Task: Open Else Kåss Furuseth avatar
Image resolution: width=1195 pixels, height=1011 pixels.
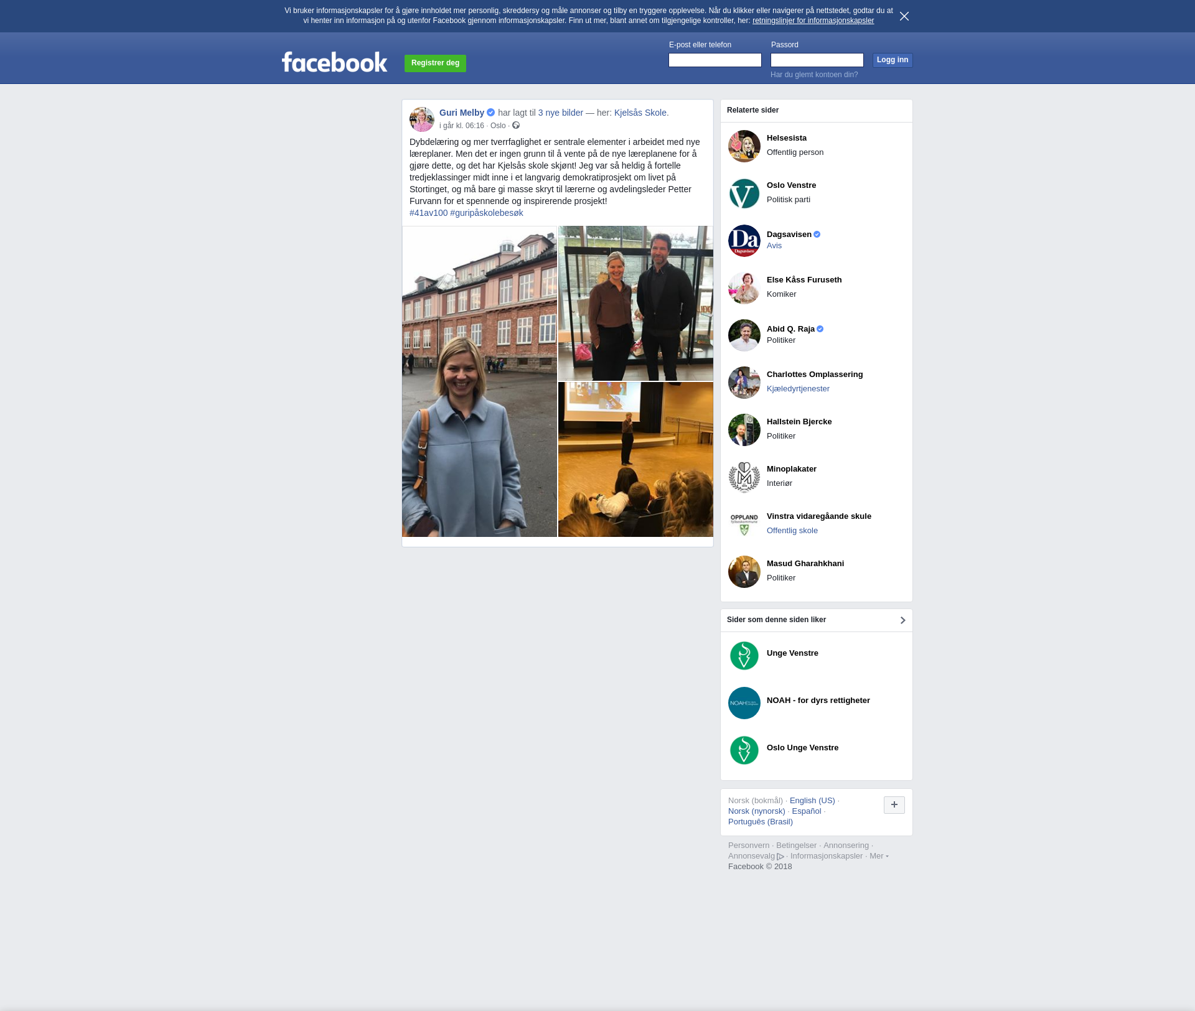Action: [744, 288]
